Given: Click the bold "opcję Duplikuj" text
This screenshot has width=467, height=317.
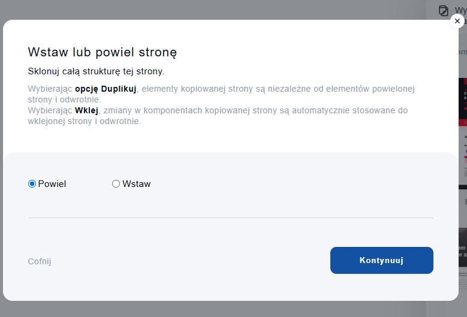Looking at the screenshot, I should click(106, 89).
